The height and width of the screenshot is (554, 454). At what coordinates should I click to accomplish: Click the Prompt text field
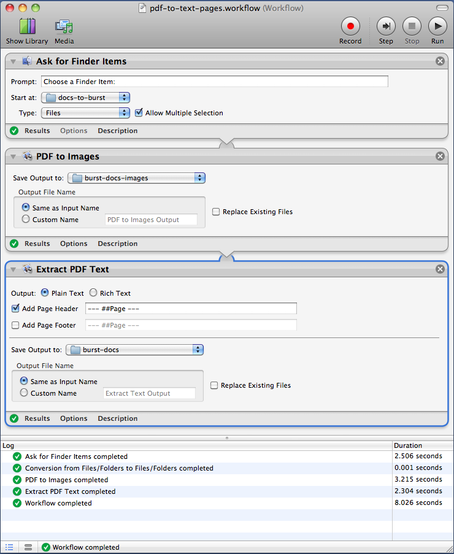[214, 82]
